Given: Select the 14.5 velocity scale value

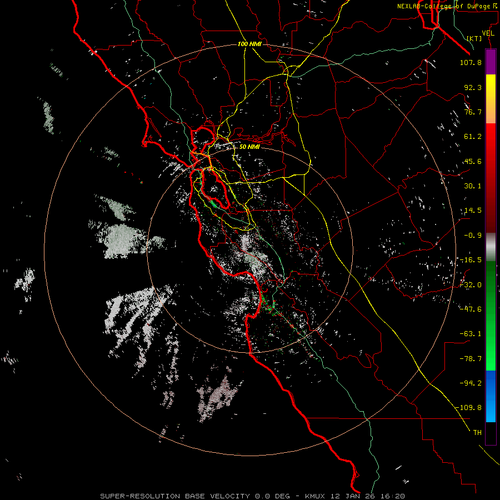Looking at the screenshot, I should pyautogui.click(x=473, y=211).
